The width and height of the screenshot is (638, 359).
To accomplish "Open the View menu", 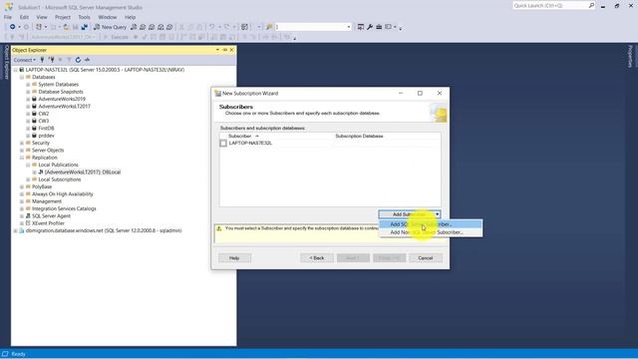I will pyautogui.click(x=42, y=17).
